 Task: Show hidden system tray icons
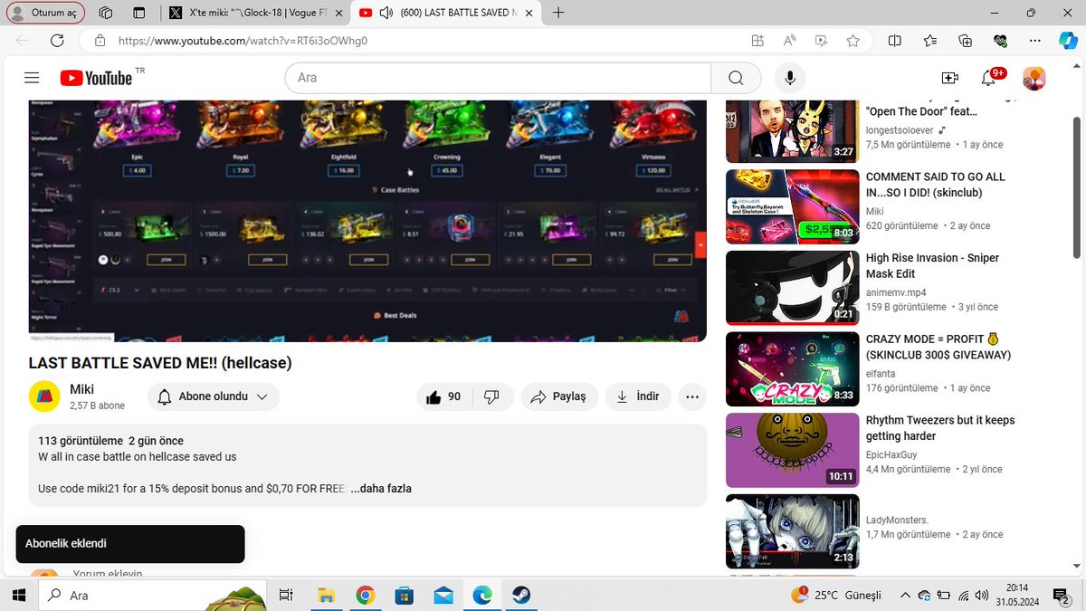point(905,596)
